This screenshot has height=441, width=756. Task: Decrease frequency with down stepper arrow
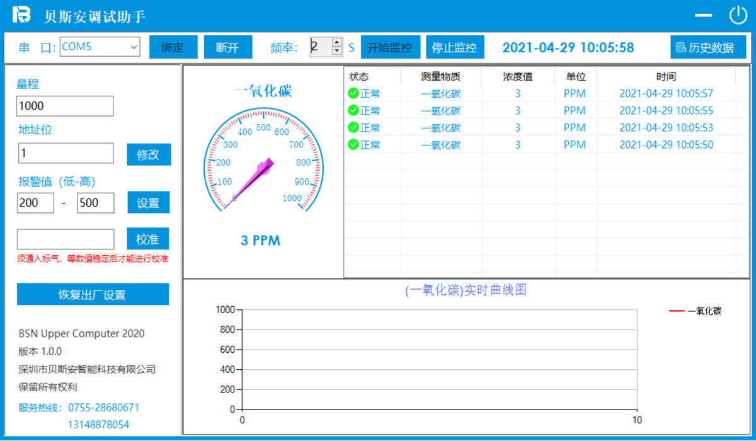tap(337, 52)
